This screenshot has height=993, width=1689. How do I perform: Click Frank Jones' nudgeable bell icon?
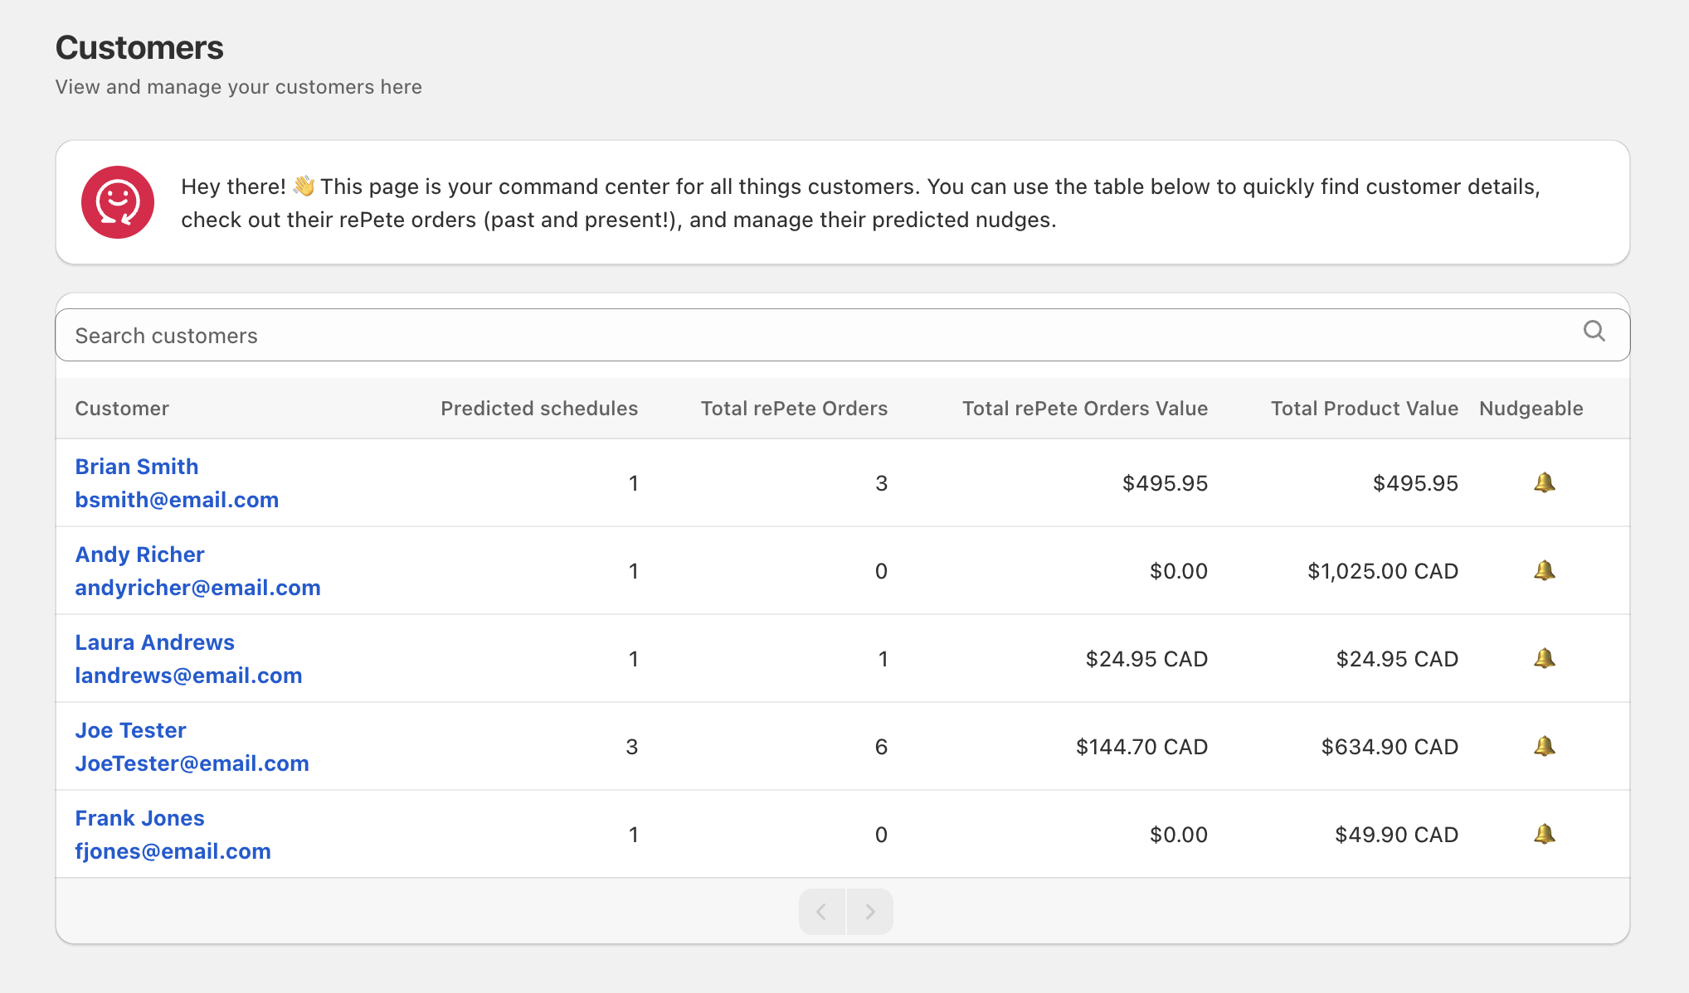1544,834
